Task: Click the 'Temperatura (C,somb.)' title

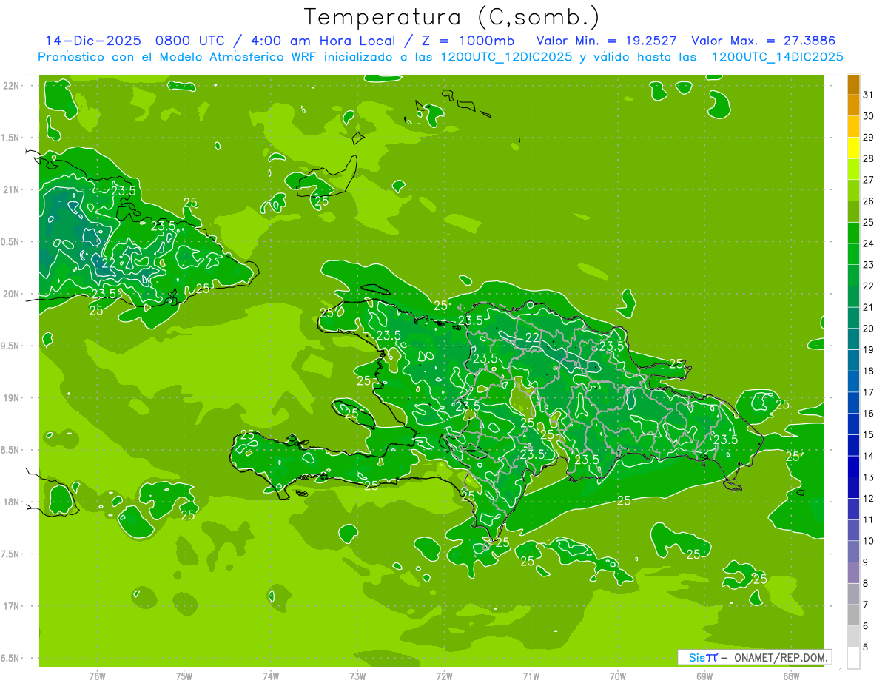Action: (x=451, y=16)
